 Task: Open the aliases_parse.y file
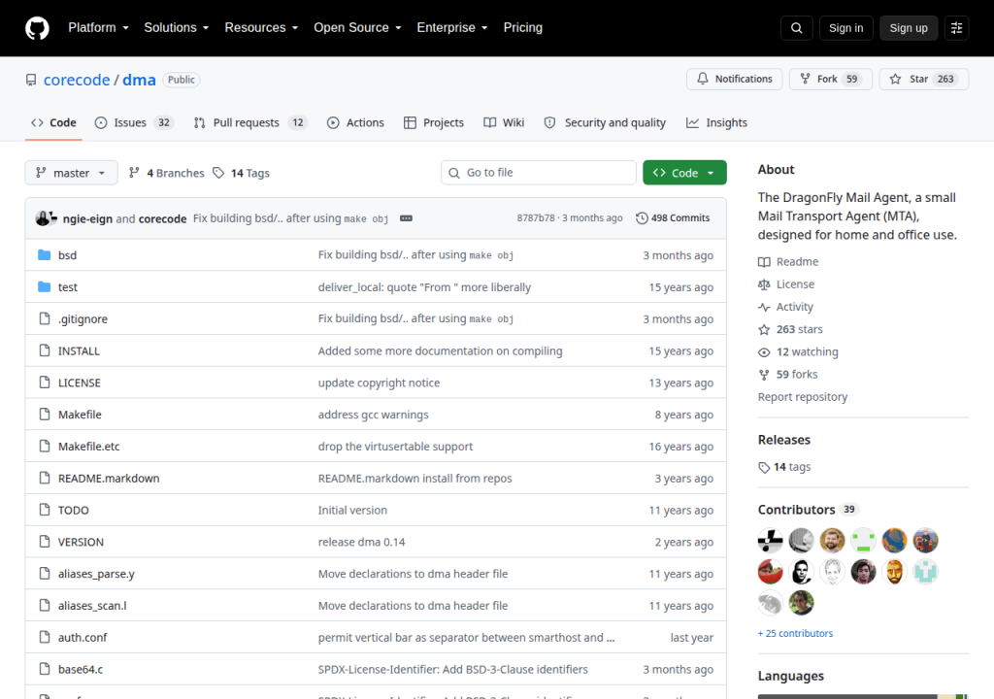96,574
